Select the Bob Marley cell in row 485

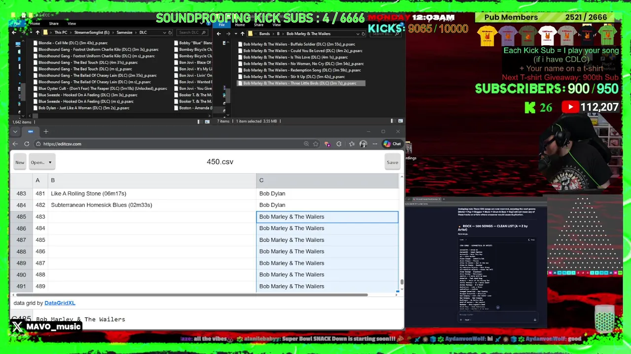[327, 217]
